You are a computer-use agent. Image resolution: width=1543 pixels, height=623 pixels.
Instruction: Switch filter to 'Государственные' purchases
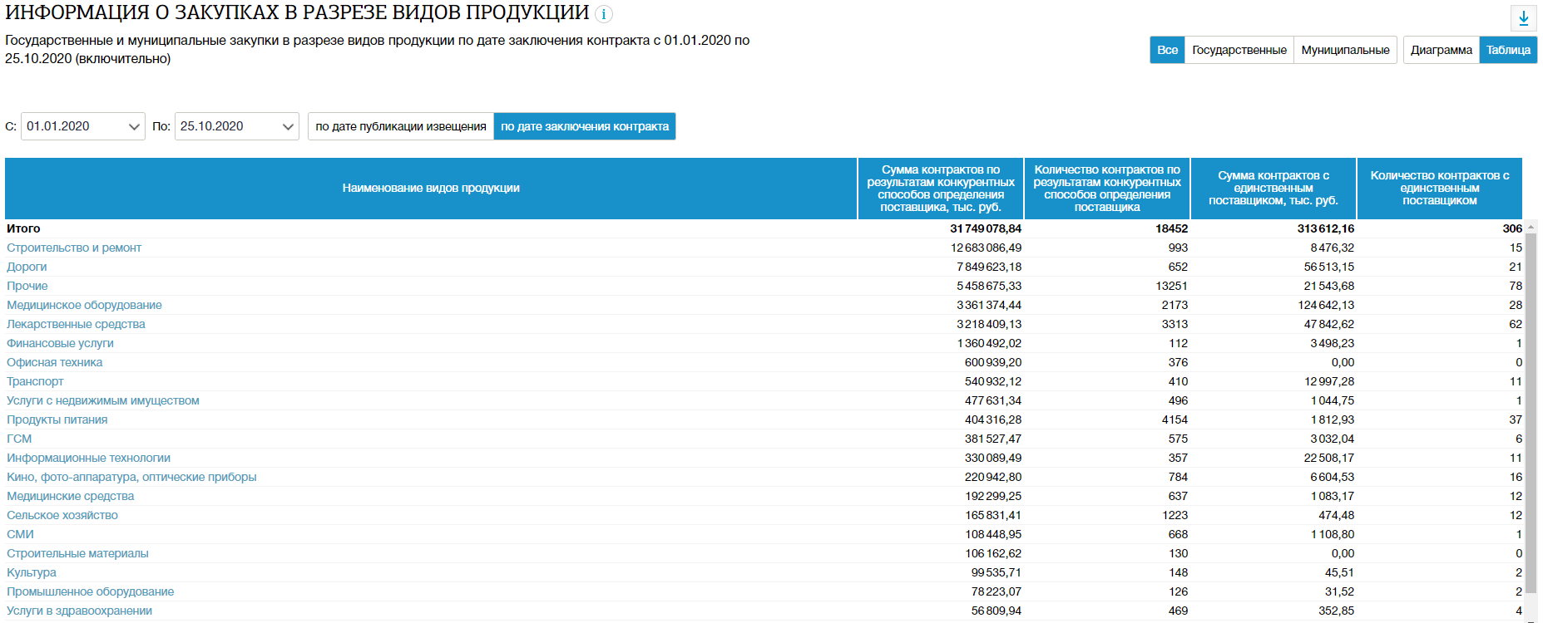[x=1239, y=50]
